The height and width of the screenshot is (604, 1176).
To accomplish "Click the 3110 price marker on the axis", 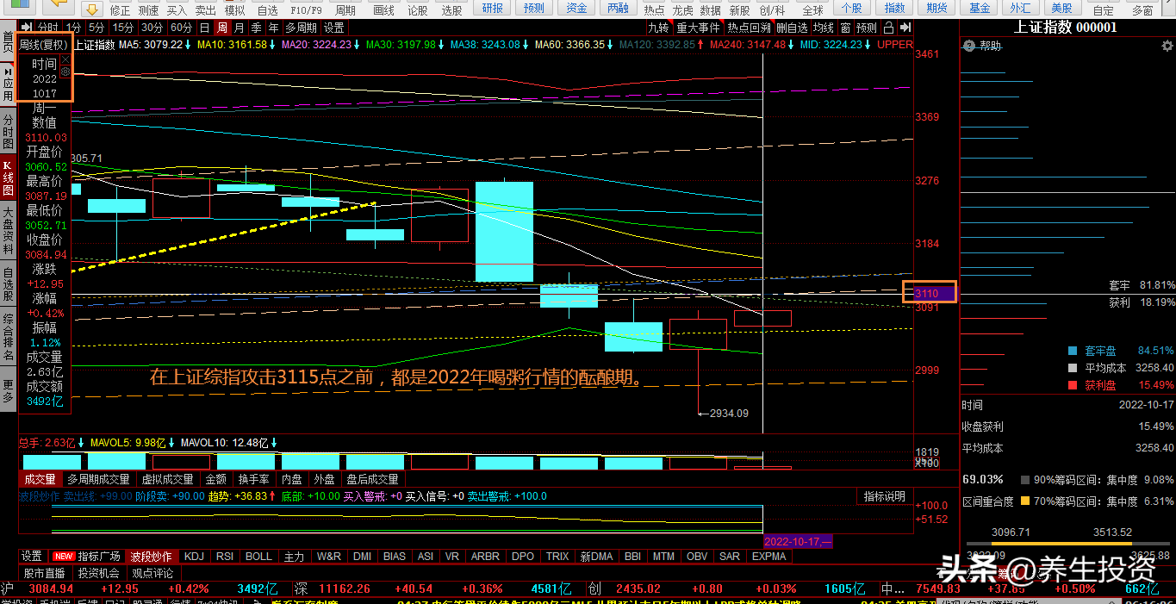I will tap(929, 292).
